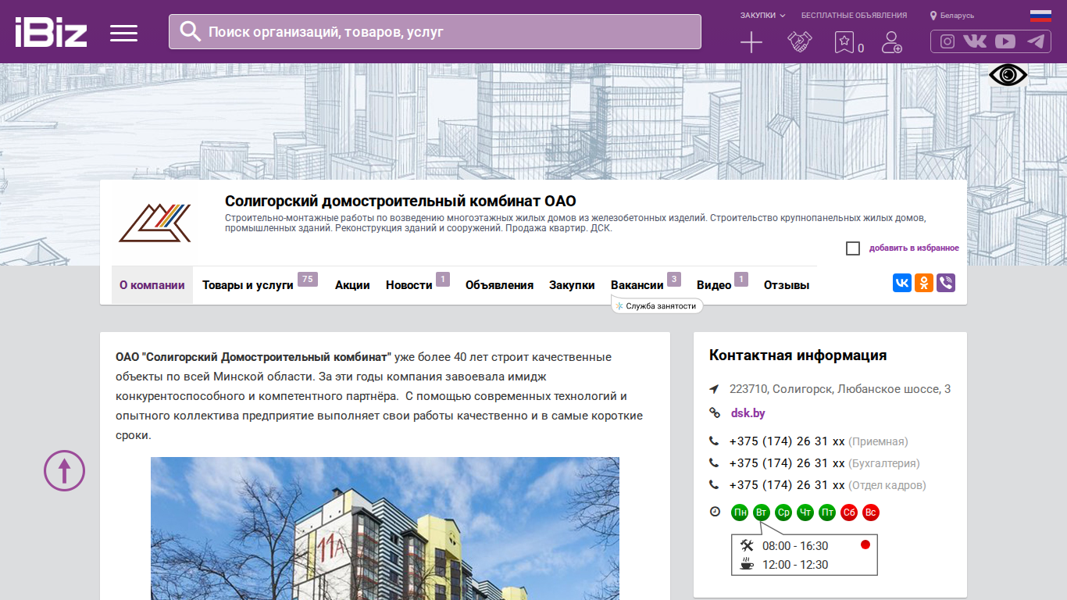
Task: Click the user account icon
Action: coord(891,42)
